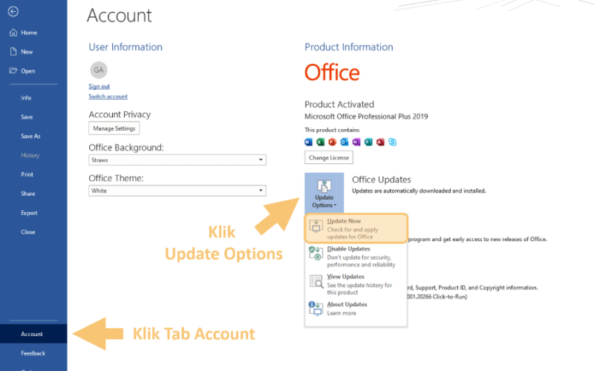Screen dimensions: 594x371
Task: Click the OneNote app icon
Action: [x=356, y=142]
